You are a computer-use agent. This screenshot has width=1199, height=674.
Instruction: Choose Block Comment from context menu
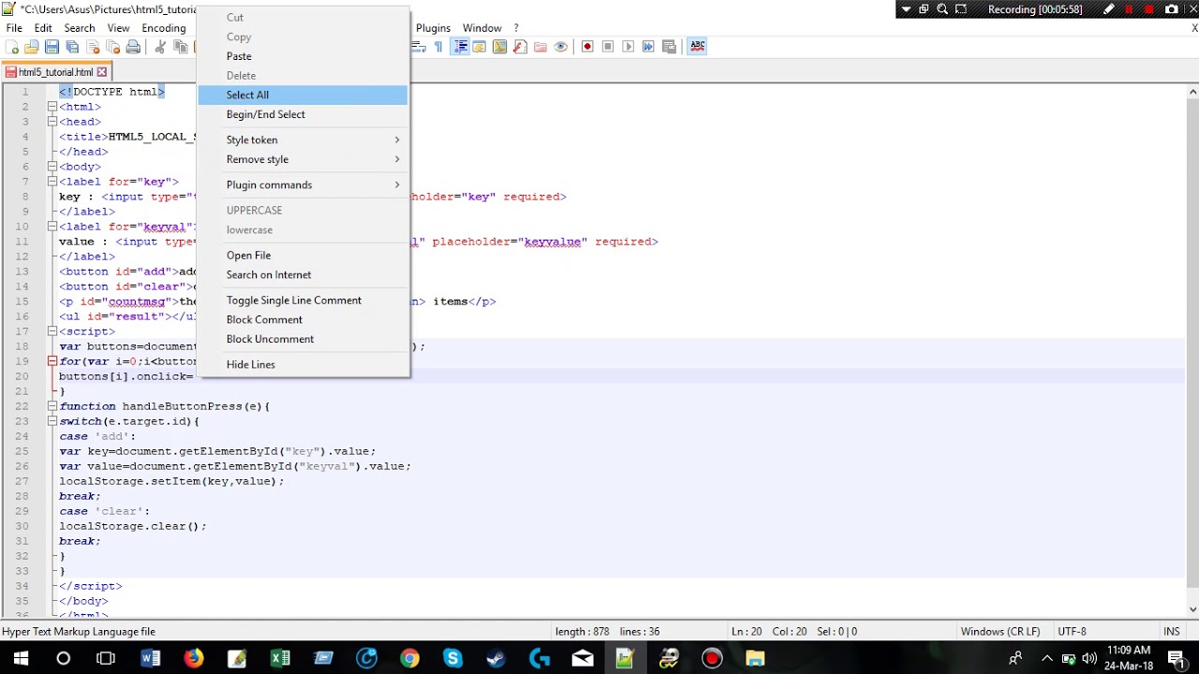tap(303, 319)
